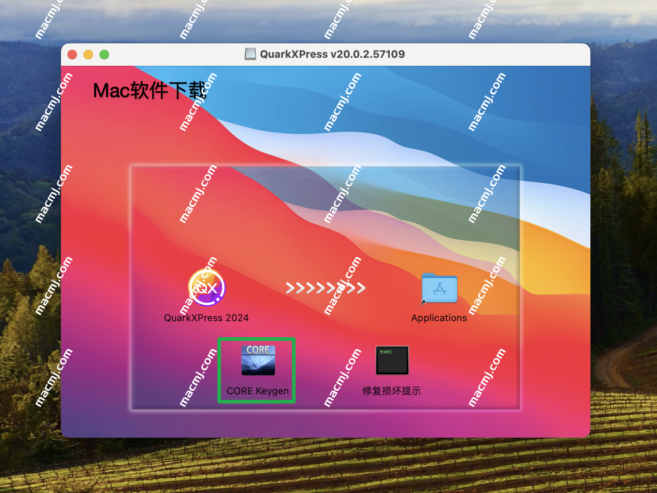Close the QuarkXPress installer window
Viewport: 657px width, 493px height.
[72, 55]
